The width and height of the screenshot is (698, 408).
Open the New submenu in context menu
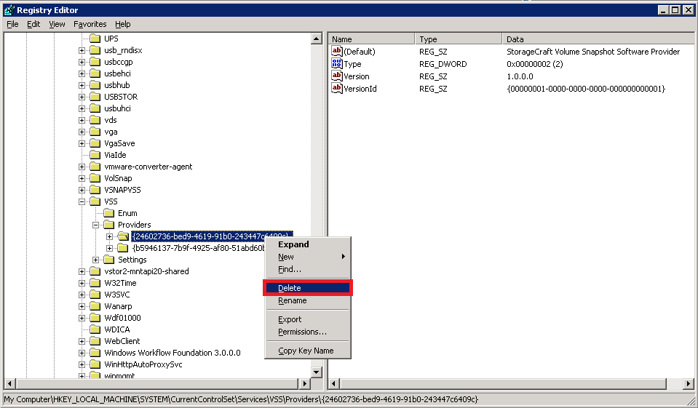[x=308, y=257]
